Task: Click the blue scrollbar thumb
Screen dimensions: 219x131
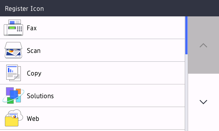Action: pos(186,35)
